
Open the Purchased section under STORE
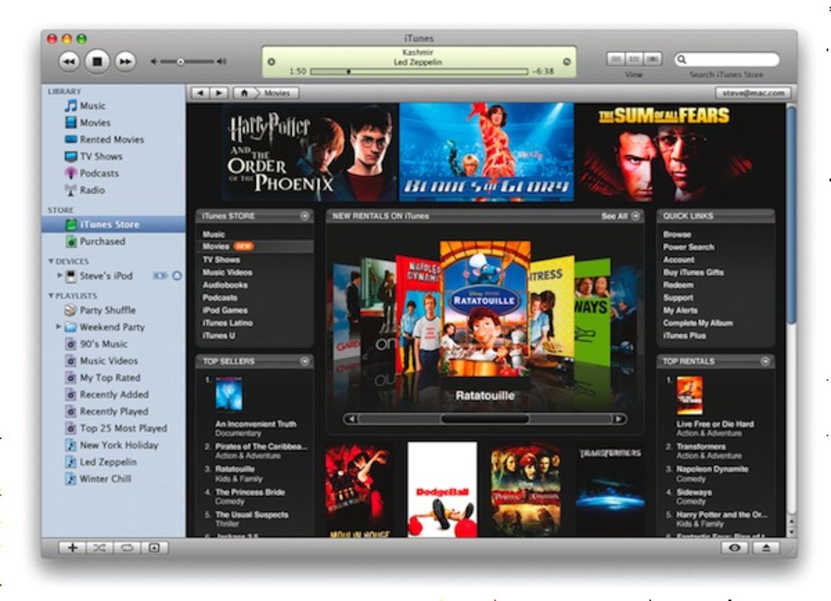click(x=103, y=241)
